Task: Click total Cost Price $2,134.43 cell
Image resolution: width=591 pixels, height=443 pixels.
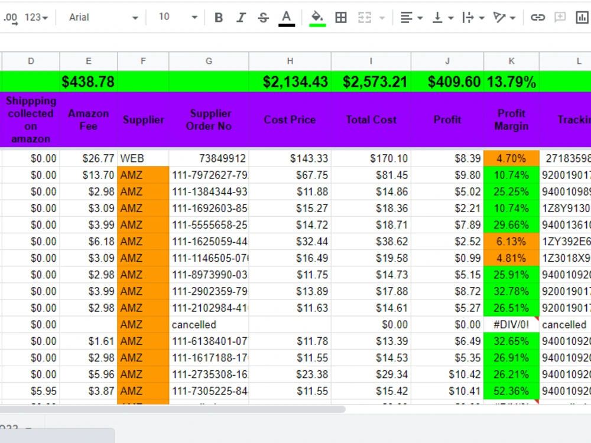Action: click(x=290, y=82)
